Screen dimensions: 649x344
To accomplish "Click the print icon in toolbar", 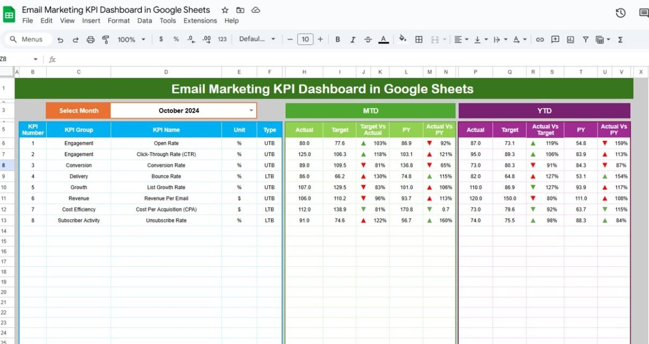I will pos(91,40).
